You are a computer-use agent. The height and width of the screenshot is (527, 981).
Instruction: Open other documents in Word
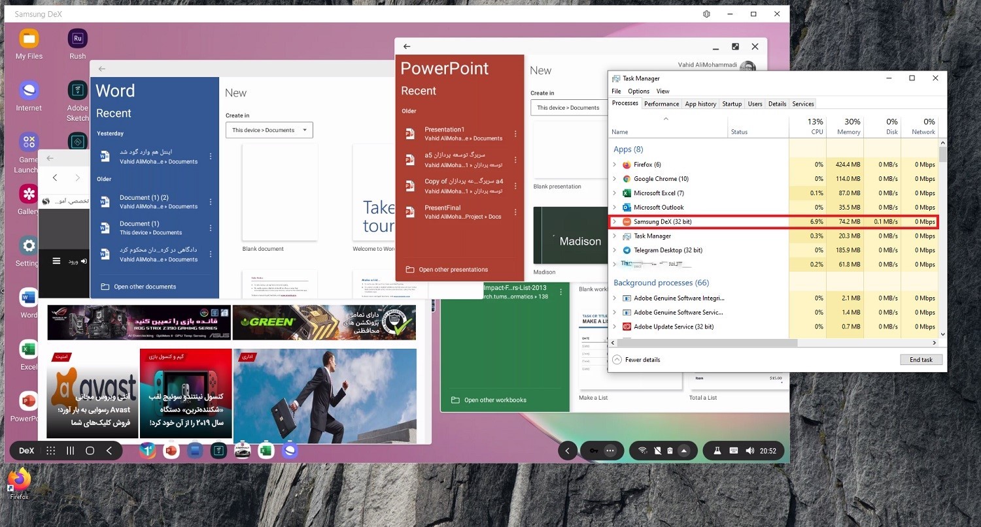(x=138, y=287)
